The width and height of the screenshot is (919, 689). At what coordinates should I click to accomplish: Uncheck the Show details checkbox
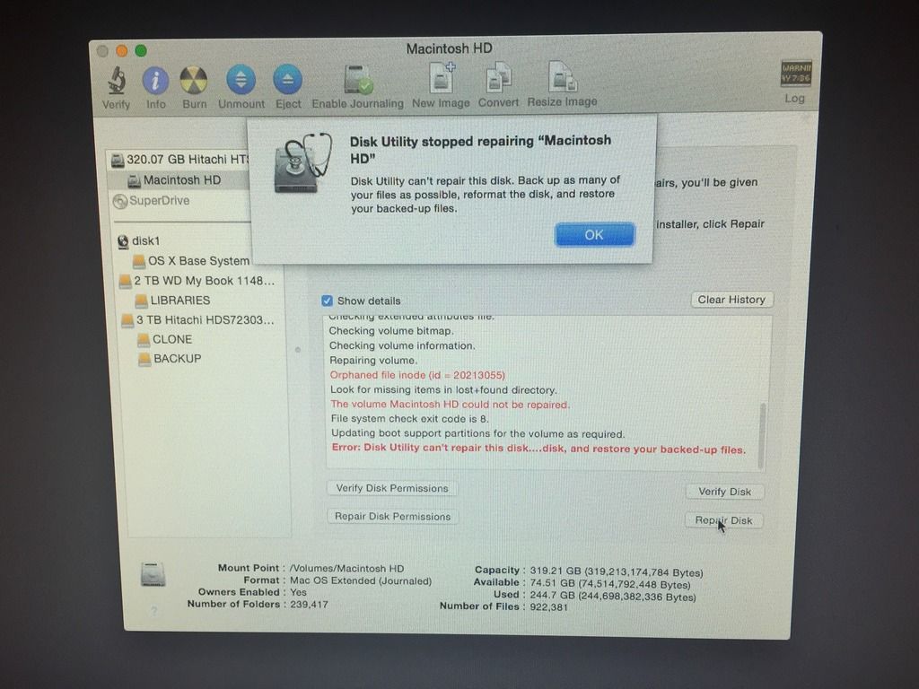327,301
